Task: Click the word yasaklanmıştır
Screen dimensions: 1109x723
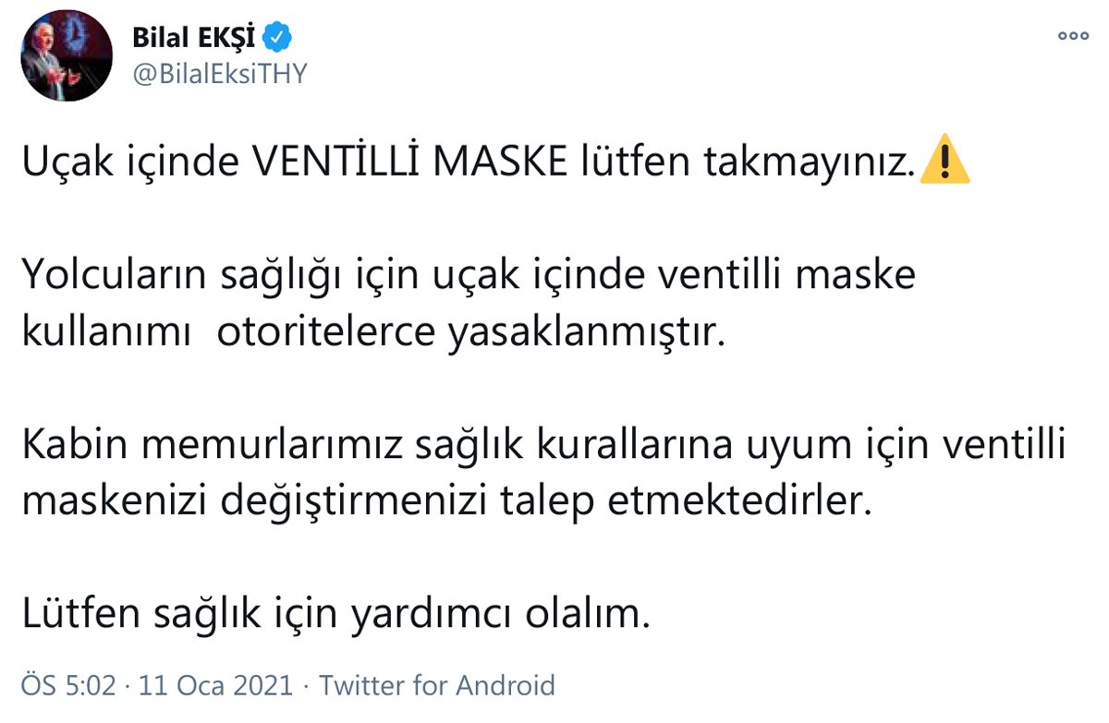Action: (583, 333)
